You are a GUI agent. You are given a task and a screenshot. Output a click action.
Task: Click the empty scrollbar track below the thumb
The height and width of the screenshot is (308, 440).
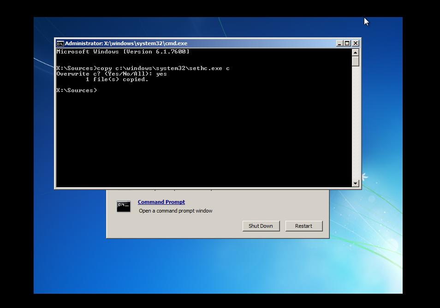click(355, 124)
